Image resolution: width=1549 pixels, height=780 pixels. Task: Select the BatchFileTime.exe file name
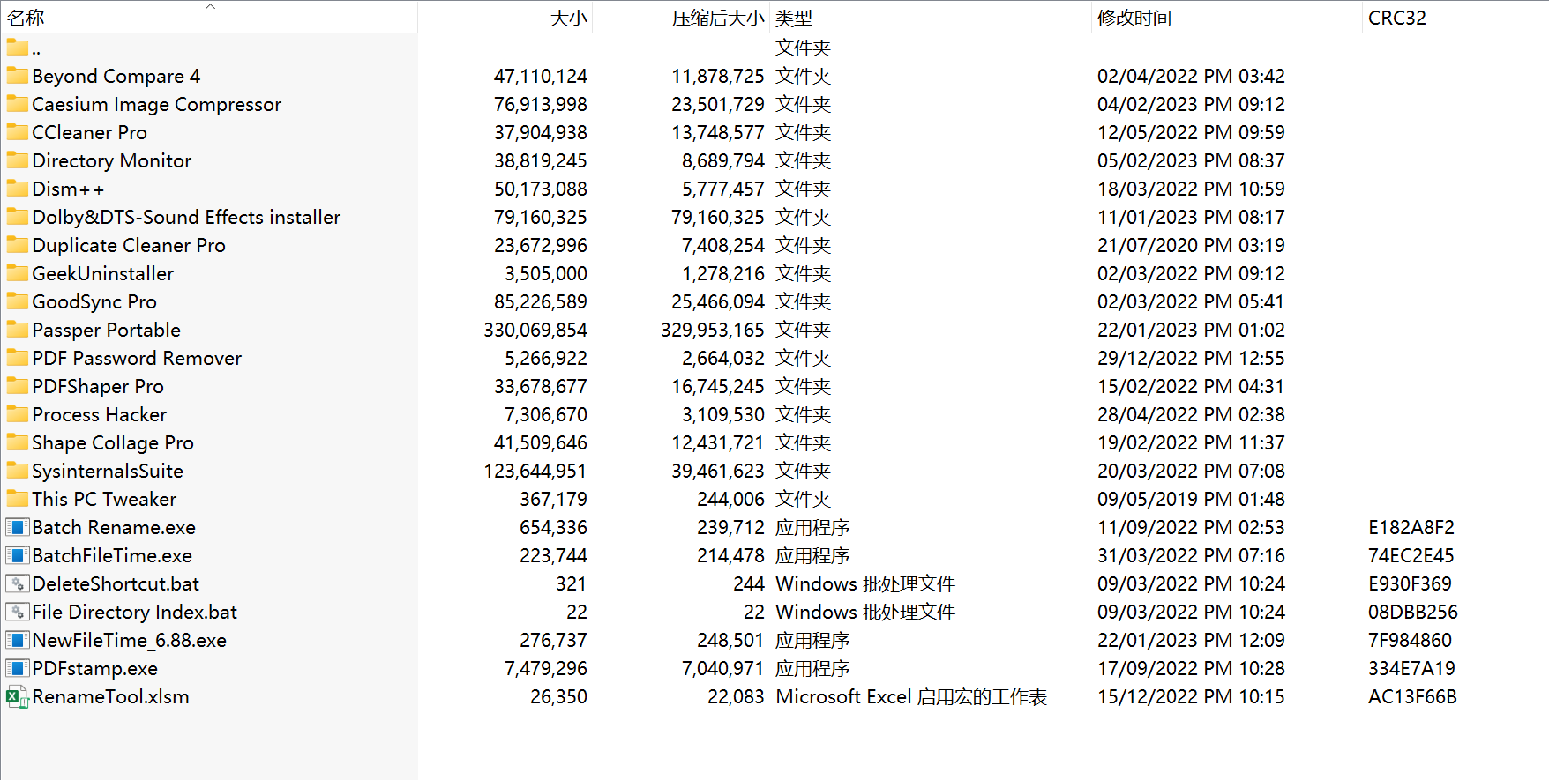[112, 556]
